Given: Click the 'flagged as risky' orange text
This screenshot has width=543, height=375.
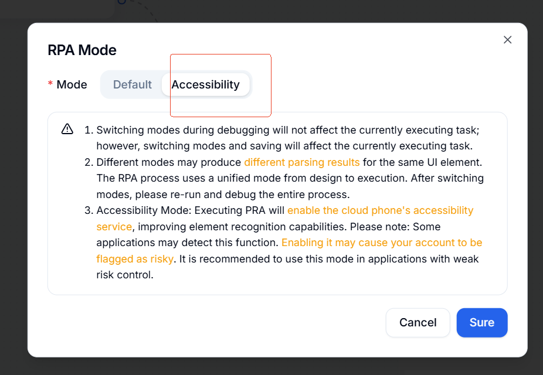Looking at the screenshot, I should pos(135,259).
